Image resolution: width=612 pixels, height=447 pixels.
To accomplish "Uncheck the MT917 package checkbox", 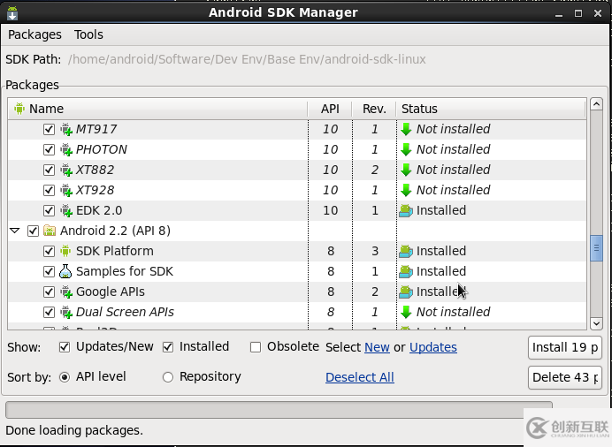I will 49,129.
